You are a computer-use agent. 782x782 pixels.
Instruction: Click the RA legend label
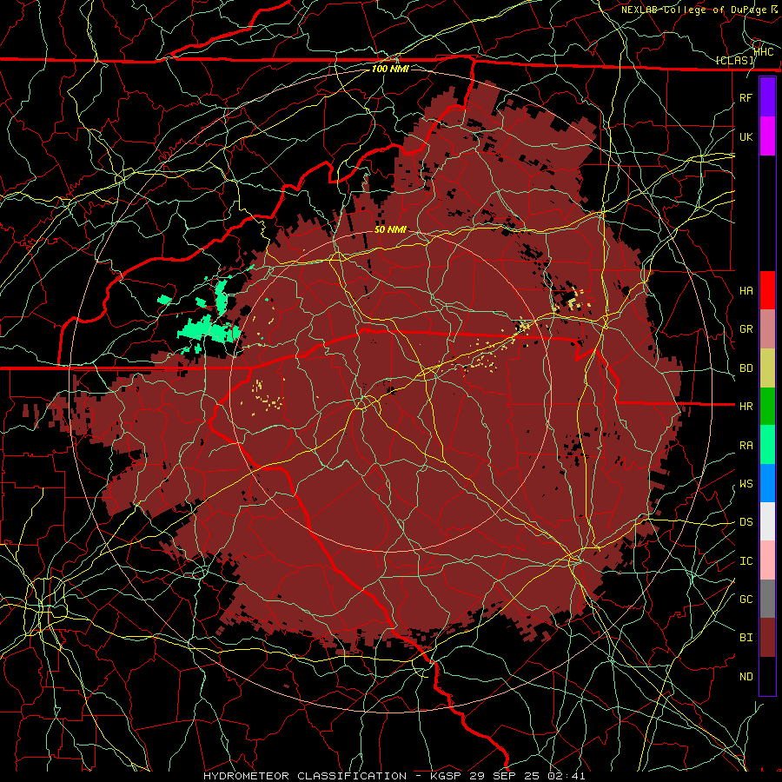point(746,446)
